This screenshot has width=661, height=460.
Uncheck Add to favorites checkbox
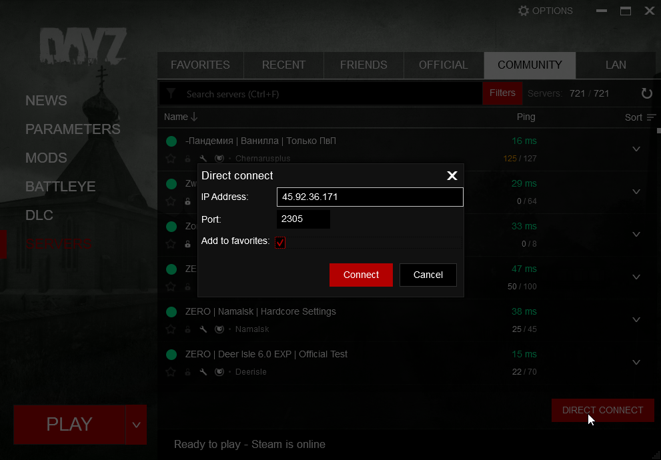tap(280, 242)
